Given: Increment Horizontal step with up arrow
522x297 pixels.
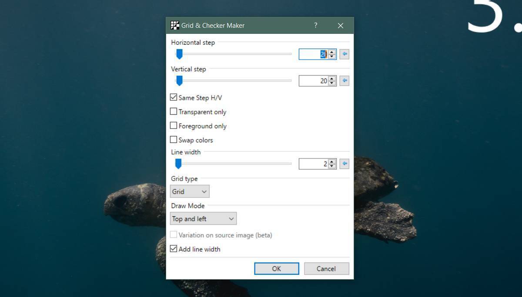Looking at the screenshot, I should (331, 52).
